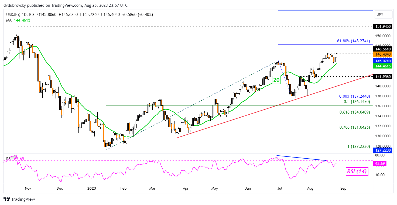The height and width of the screenshot is (205, 397).
Task: Click the C146.4040 close value in header
Action: tap(110, 15)
